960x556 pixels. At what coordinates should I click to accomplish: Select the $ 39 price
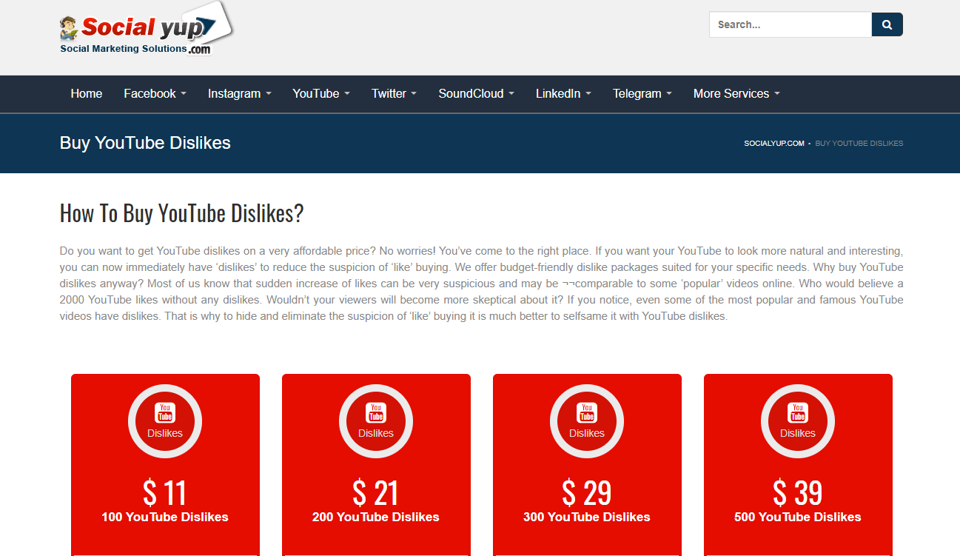coord(798,493)
